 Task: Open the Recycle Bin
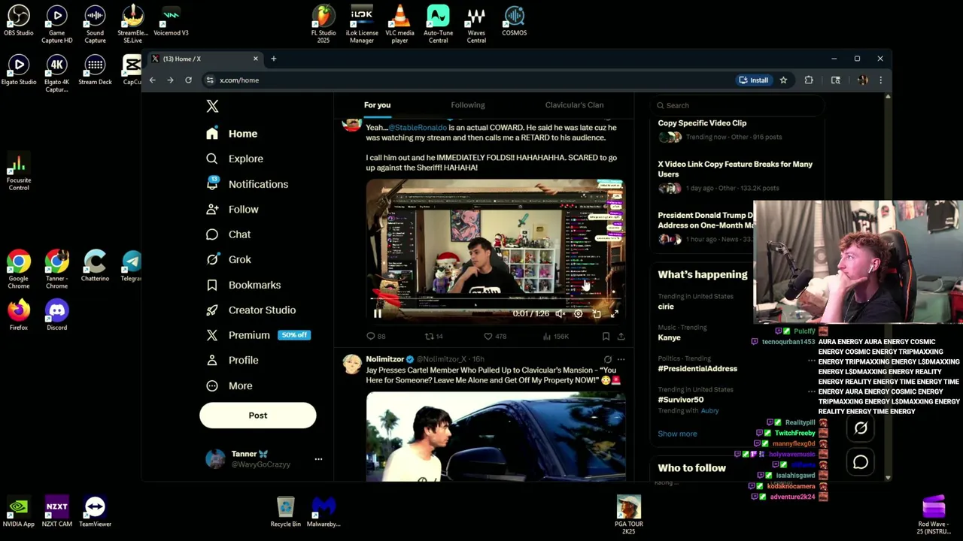click(286, 511)
